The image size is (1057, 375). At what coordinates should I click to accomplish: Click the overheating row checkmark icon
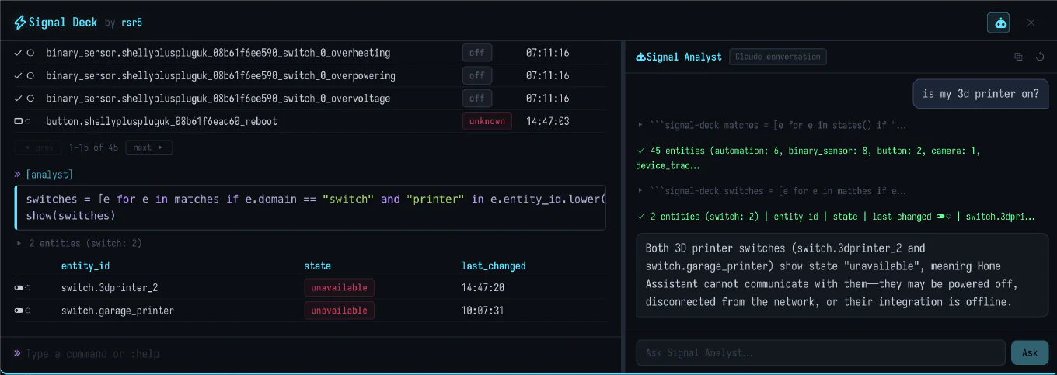pos(18,53)
